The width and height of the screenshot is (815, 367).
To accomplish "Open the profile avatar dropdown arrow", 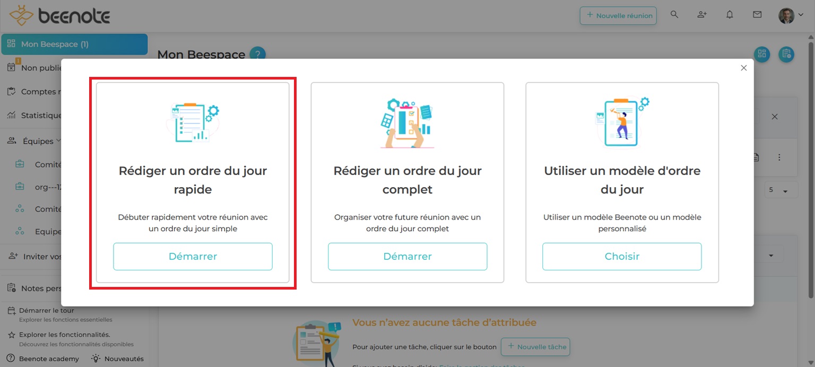I will coord(801,15).
